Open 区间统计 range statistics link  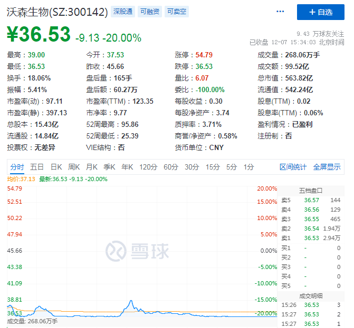(x=293, y=167)
